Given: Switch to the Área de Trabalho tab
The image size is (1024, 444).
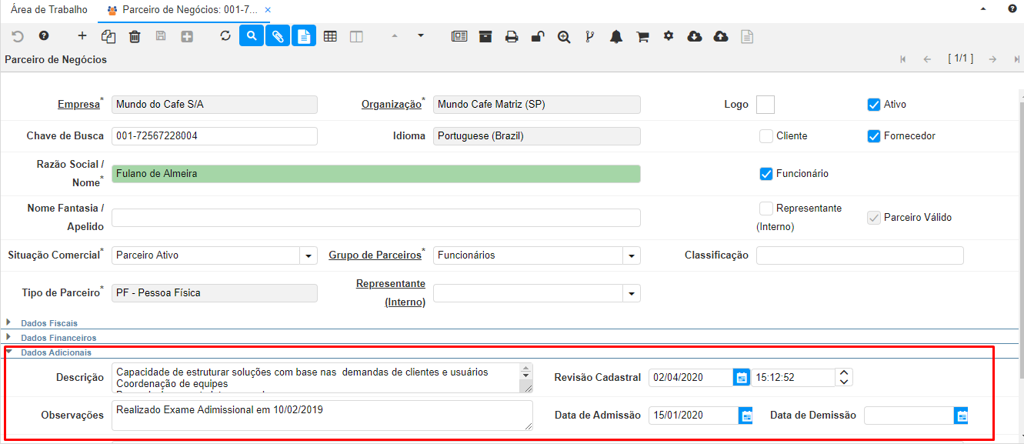Looking at the screenshot, I should pos(49,10).
